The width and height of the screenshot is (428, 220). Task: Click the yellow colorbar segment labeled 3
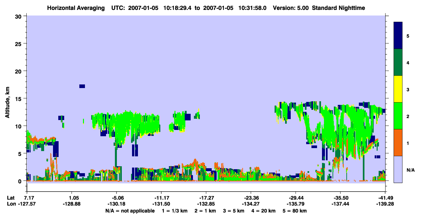[x=398, y=89]
